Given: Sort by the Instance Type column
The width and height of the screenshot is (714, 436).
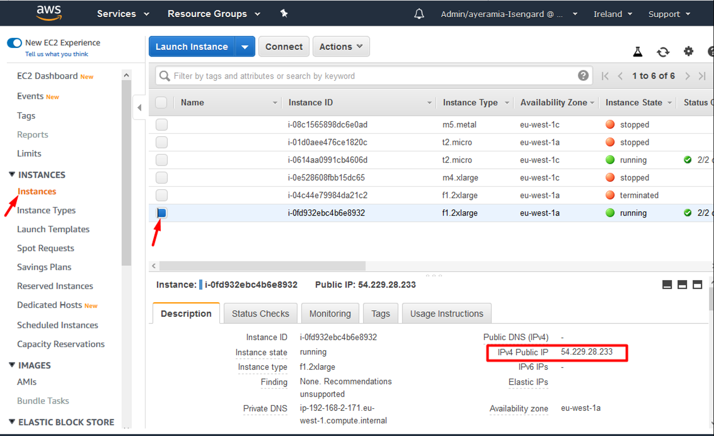Looking at the screenshot, I should tap(470, 102).
